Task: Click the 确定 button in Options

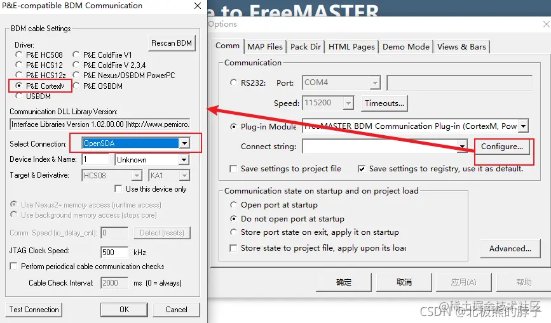Action: [344, 282]
